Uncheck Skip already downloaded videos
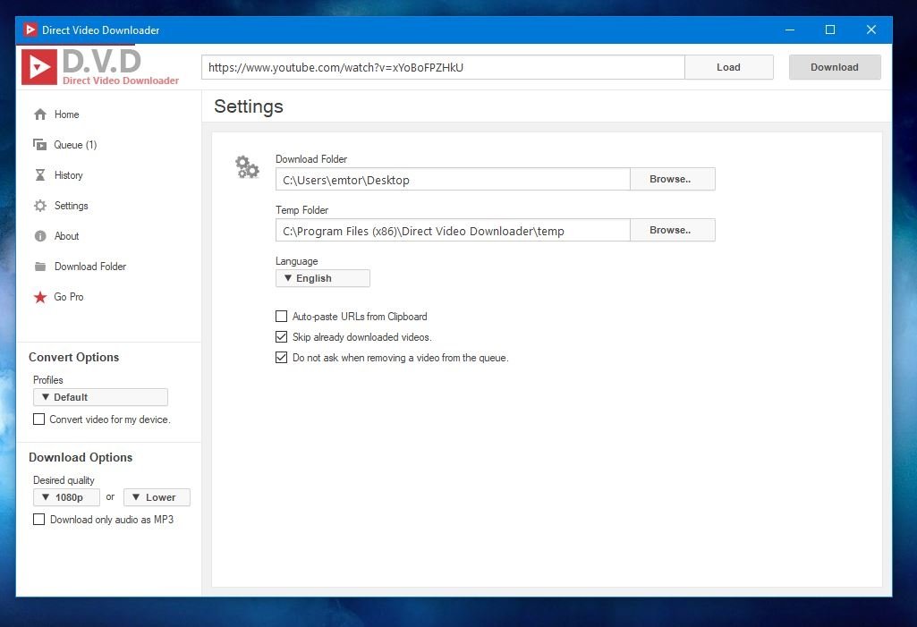The image size is (917, 627). [281, 337]
